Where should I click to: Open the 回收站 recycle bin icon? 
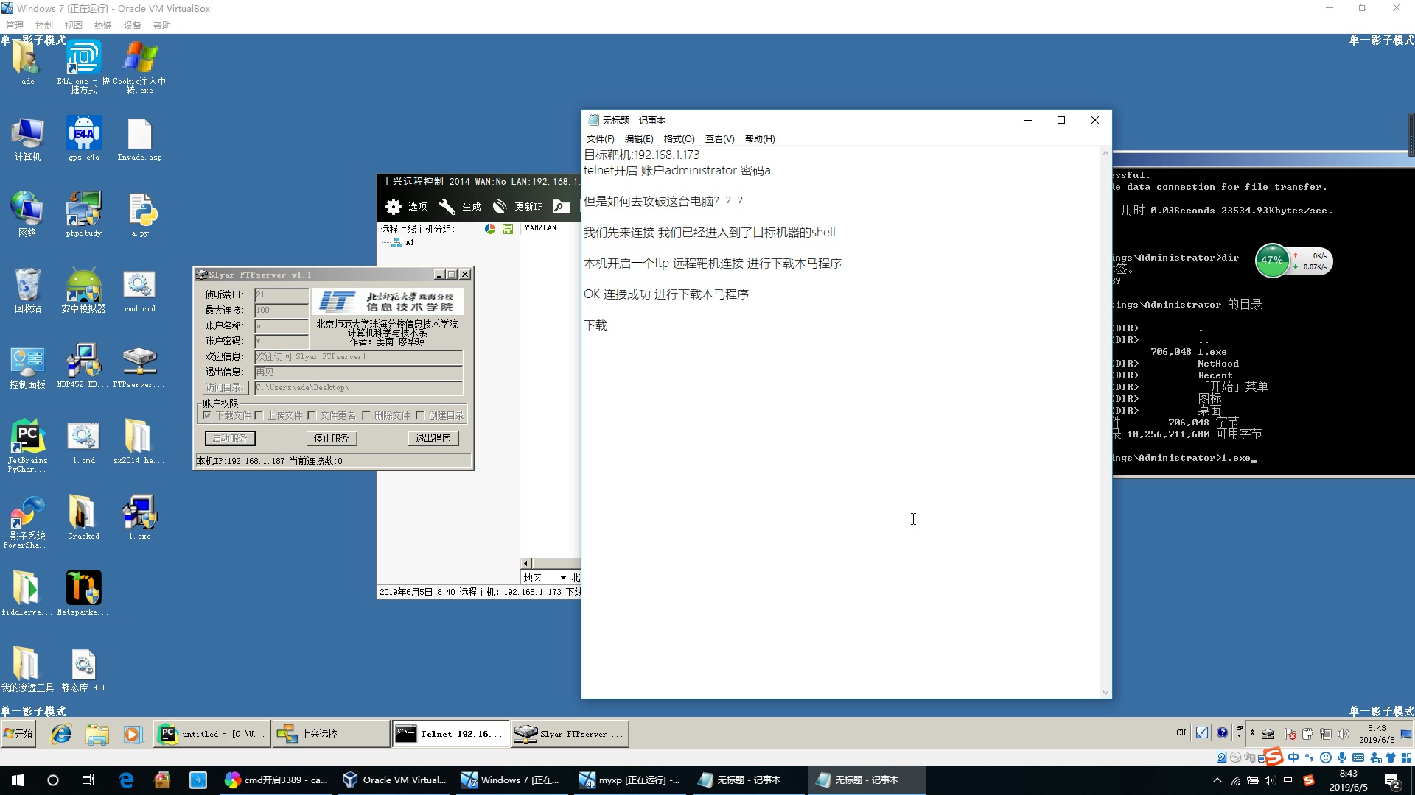[27, 290]
